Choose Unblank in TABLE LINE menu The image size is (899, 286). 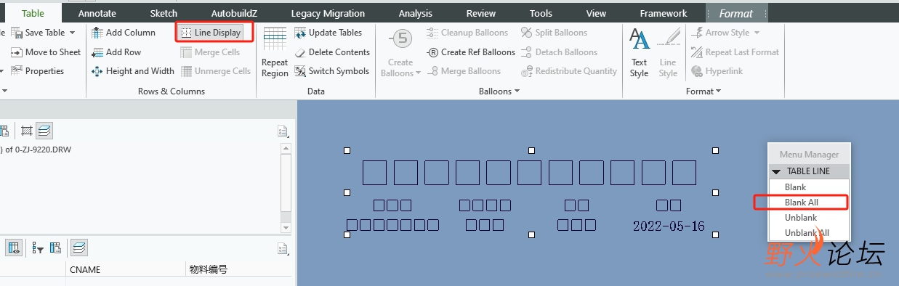(801, 218)
